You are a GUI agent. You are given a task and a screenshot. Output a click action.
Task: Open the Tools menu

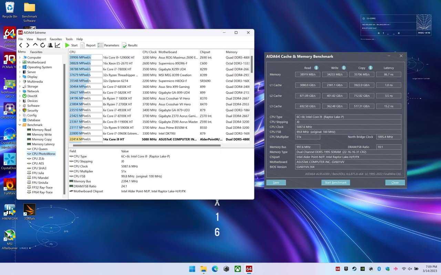(69, 39)
